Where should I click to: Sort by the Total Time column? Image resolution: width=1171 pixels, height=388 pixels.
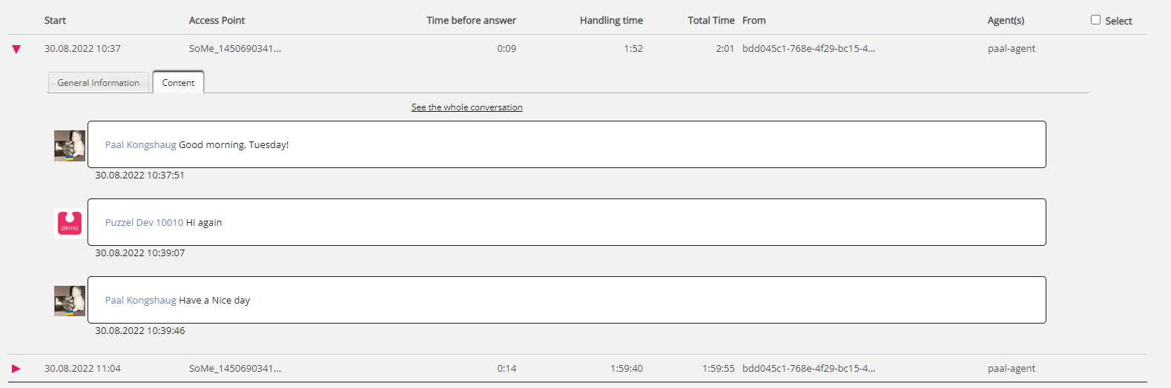point(710,21)
